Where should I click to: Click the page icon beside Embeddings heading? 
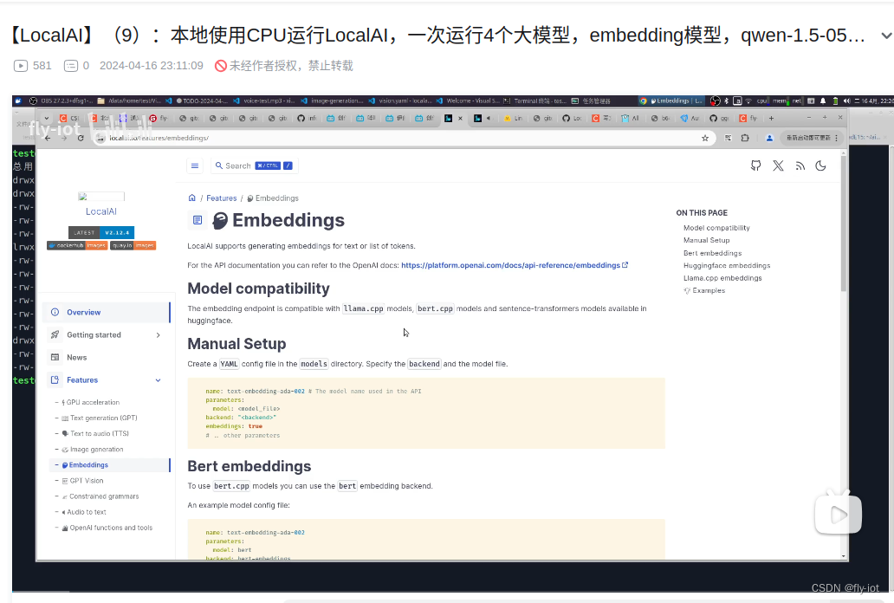click(x=198, y=220)
